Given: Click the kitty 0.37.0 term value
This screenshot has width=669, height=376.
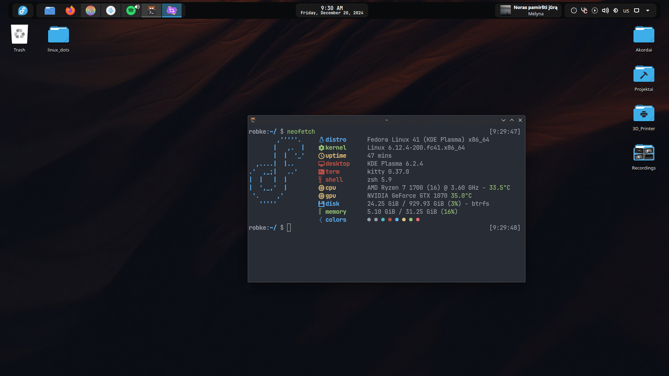Looking at the screenshot, I should 388,172.
